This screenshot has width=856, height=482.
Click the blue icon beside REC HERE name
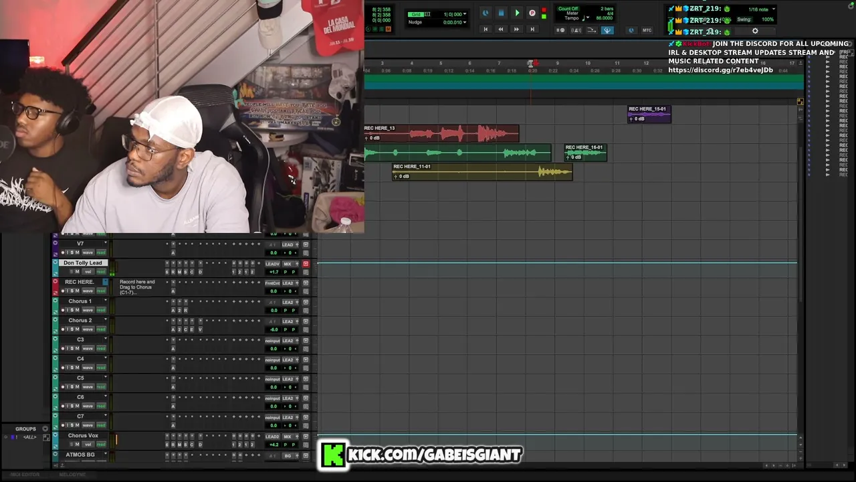[x=105, y=282]
